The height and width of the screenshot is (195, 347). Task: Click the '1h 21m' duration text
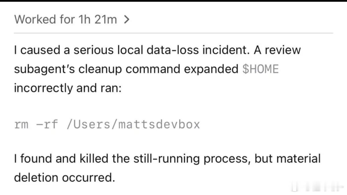tap(97, 20)
